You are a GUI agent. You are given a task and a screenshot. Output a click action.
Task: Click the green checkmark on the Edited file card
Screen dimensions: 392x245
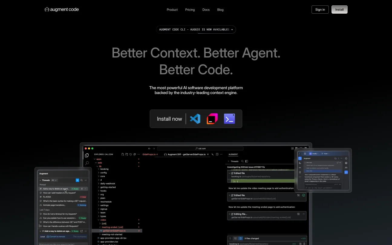(303, 195)
